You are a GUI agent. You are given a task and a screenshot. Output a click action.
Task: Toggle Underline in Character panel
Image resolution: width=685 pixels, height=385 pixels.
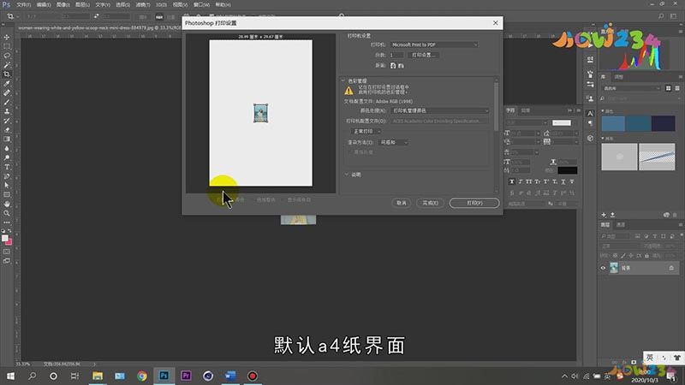tap(563, 181)
